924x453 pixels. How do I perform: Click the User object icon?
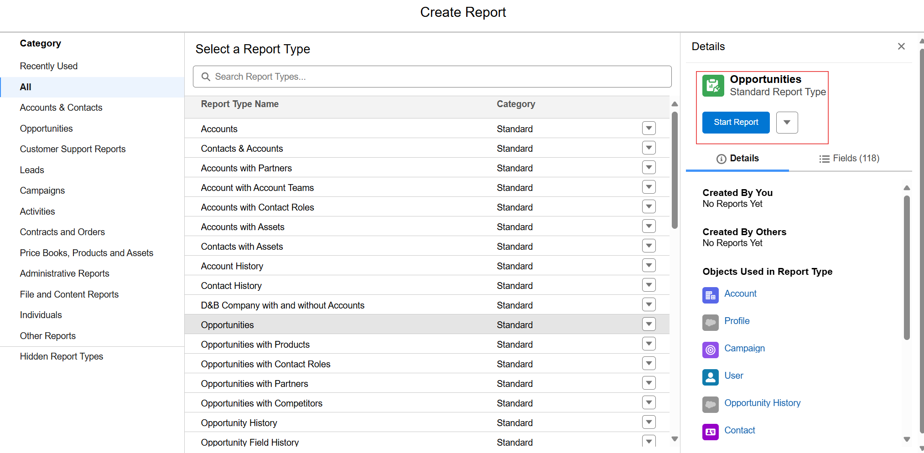(x=710, y=377)
